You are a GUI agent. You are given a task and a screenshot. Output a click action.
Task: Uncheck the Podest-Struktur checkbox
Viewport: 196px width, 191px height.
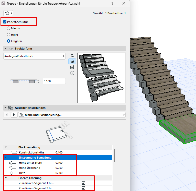pos(5,22)
